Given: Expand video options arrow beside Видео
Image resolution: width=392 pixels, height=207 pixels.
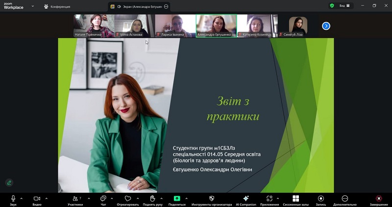Looking at the screenshot, I should pos(46,198).
